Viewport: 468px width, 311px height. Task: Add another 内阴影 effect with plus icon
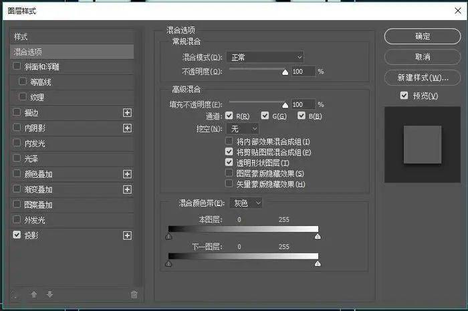pyautogui.click(x=127, y=128)
